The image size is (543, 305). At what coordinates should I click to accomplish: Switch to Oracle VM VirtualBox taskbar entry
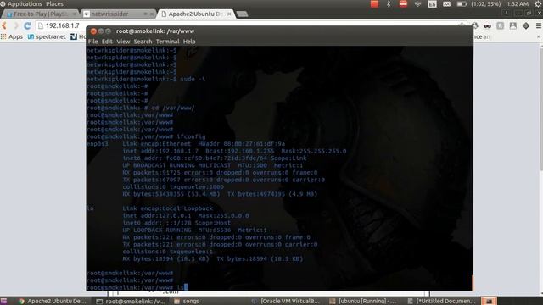coord(285,301)
